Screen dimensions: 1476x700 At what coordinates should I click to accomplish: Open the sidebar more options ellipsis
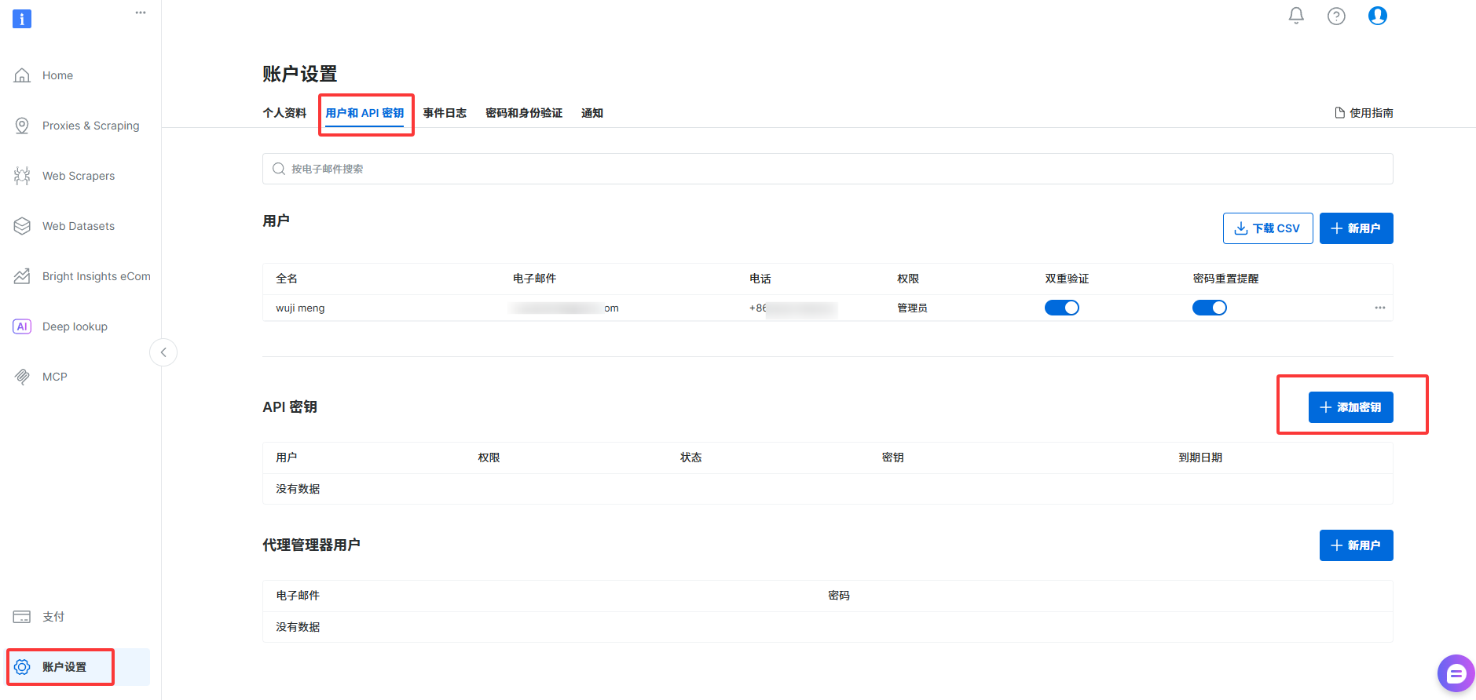(x=141, y=13)
